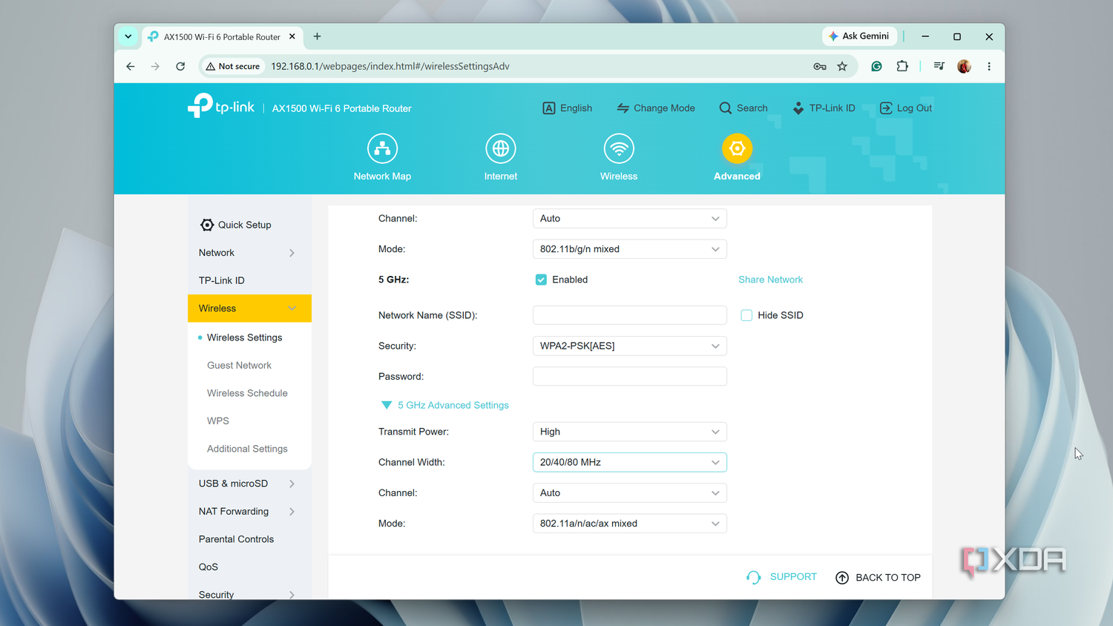Open the Internet globe icon

[501, 148]
